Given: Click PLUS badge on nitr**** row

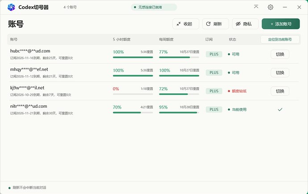Looking at the screenshot, I should tap(214, 109).
